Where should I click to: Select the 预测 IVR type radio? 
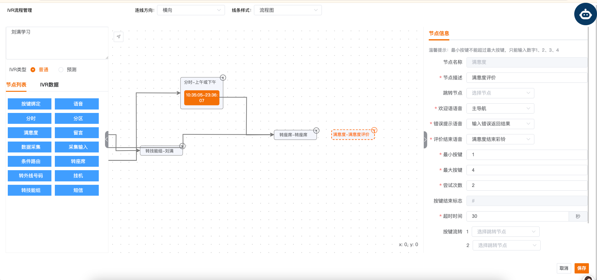tap(61, 70)
